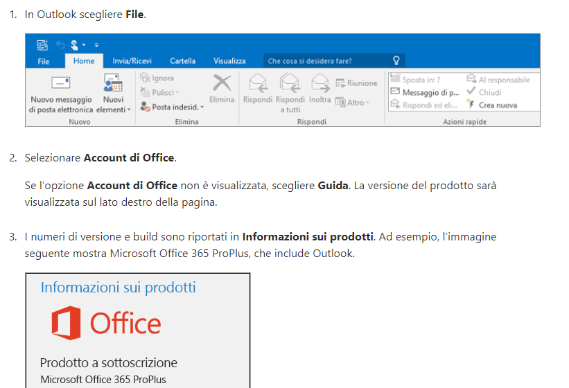Expand the touch mode dropdown arrow
The image size is (569, 388).
point(84,45)
